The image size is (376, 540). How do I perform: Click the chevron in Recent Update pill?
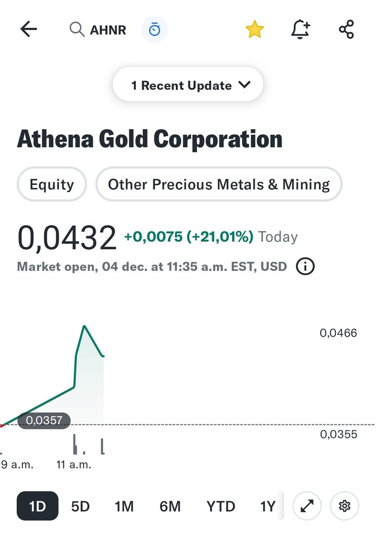click(x=244, y=85)
